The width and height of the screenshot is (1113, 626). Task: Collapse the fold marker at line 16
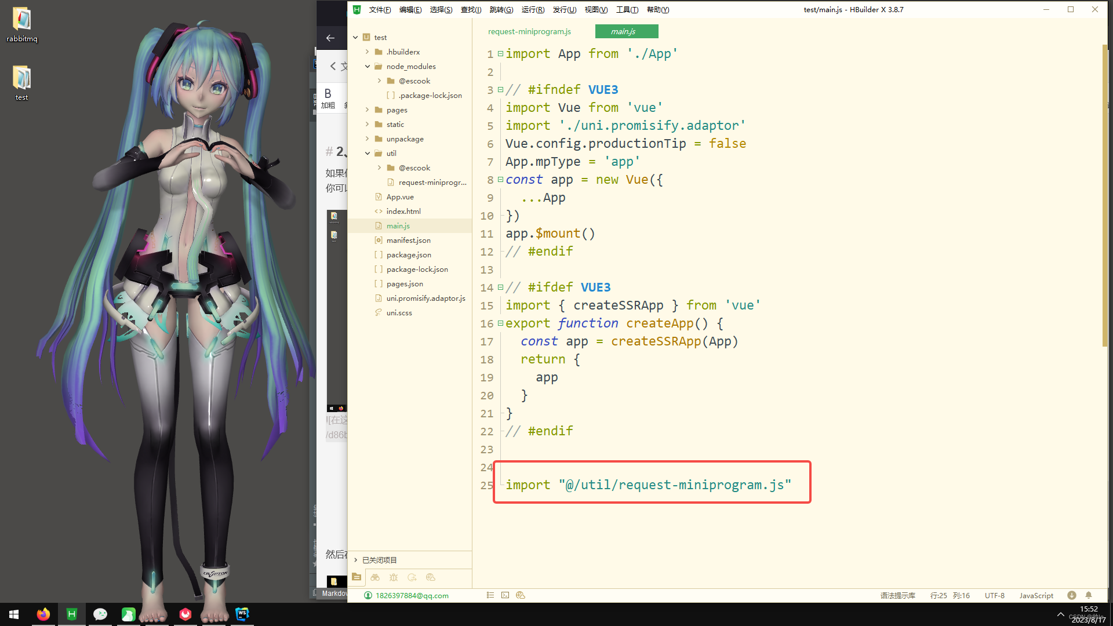click(500, 323)
